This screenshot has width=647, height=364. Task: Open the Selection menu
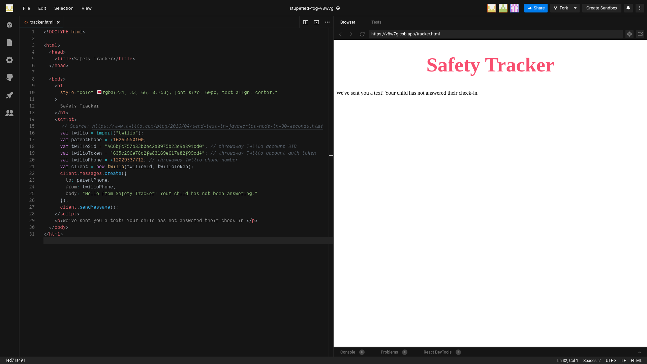pyautogui.click(x=64, y=8)
